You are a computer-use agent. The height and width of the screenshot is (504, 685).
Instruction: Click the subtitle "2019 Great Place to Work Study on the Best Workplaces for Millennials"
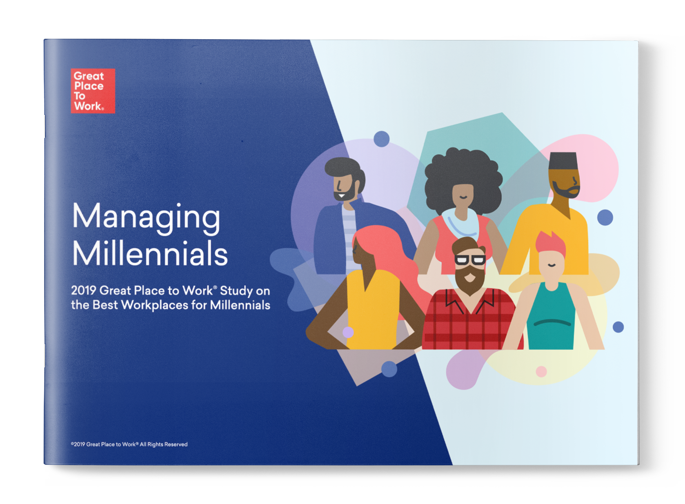point(171,298)
